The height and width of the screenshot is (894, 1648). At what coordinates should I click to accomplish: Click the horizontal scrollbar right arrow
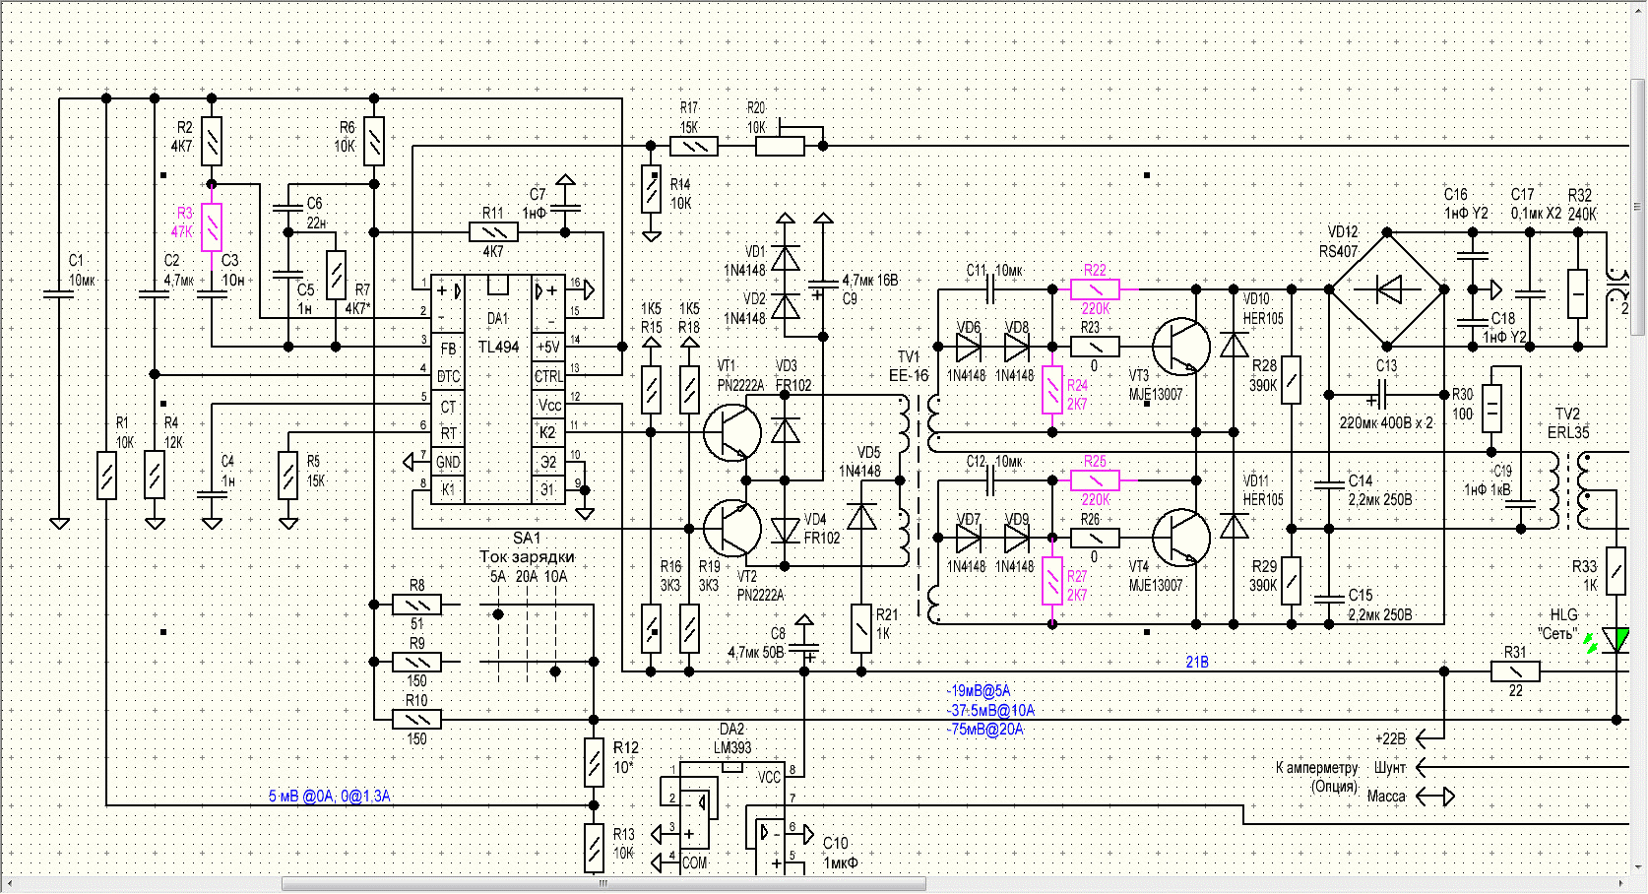pyautogui.click(x=1622, y=883)
